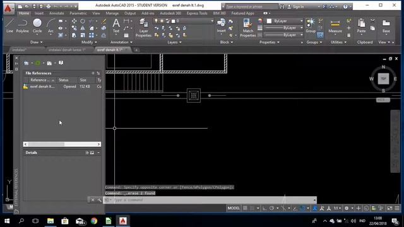Expand the Annotation panel dropdown

tap(121, 42)
